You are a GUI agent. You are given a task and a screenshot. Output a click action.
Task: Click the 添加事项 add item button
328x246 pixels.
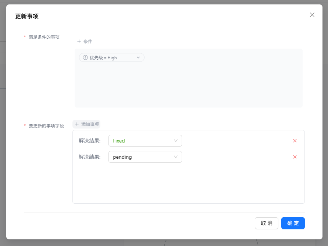coord(87,124)
